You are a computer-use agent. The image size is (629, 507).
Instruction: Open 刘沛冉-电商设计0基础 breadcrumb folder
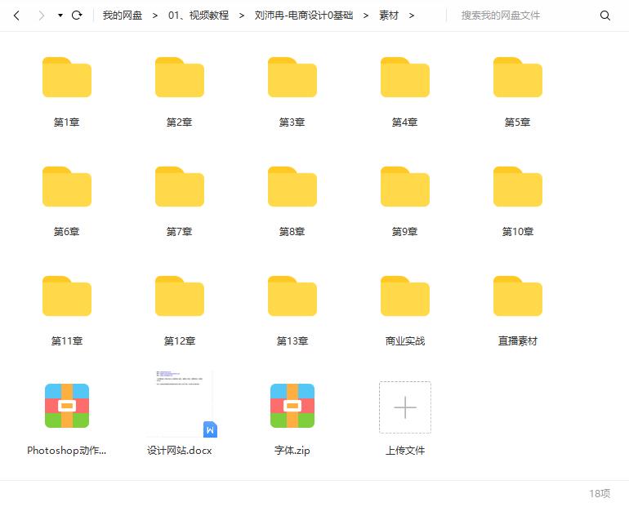click(x=304, y=16)
